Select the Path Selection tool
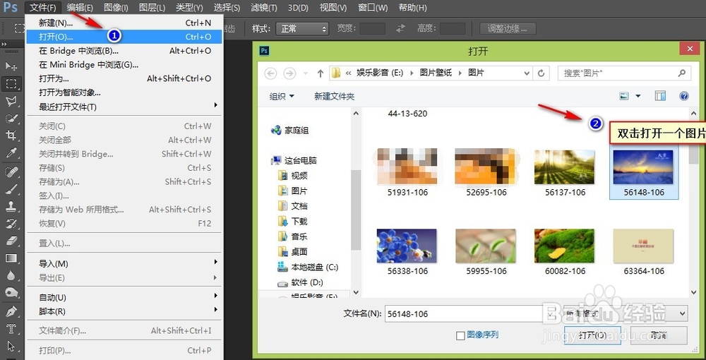This screenshot has width=706, height=360. (x=11, y=346)
